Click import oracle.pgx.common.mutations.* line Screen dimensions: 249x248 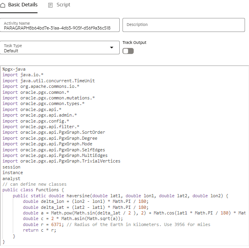click(x=49, y=98)
